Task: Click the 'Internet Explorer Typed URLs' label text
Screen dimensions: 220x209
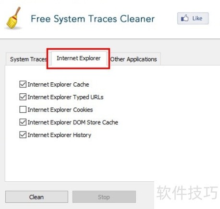Action: click(65, 97)
